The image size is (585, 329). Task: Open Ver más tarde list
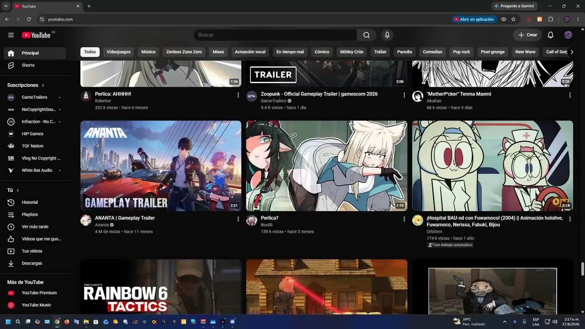(35, 227)
